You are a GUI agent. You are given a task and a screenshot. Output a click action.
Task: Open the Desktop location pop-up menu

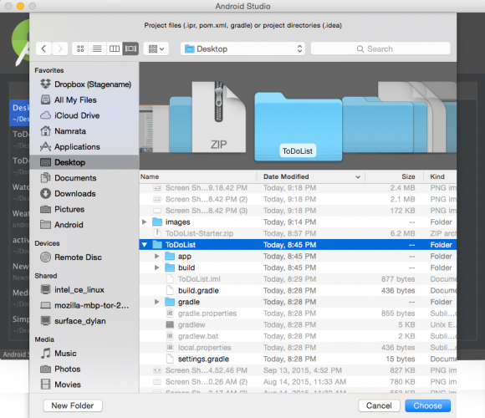pos(242,48)
